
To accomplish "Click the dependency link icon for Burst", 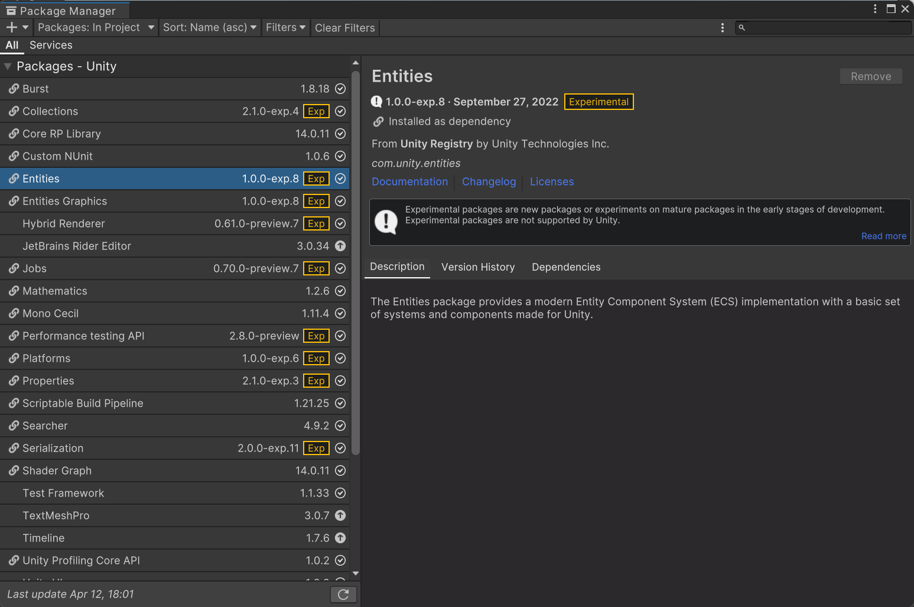I will (14, 89).
